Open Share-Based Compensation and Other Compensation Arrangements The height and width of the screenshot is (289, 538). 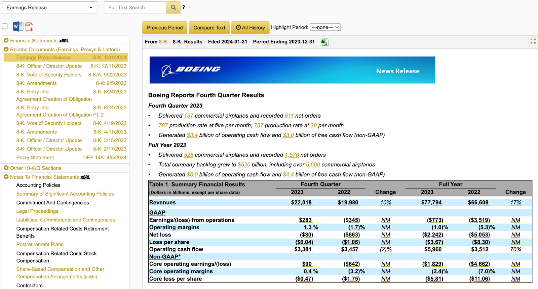[60, 273]
